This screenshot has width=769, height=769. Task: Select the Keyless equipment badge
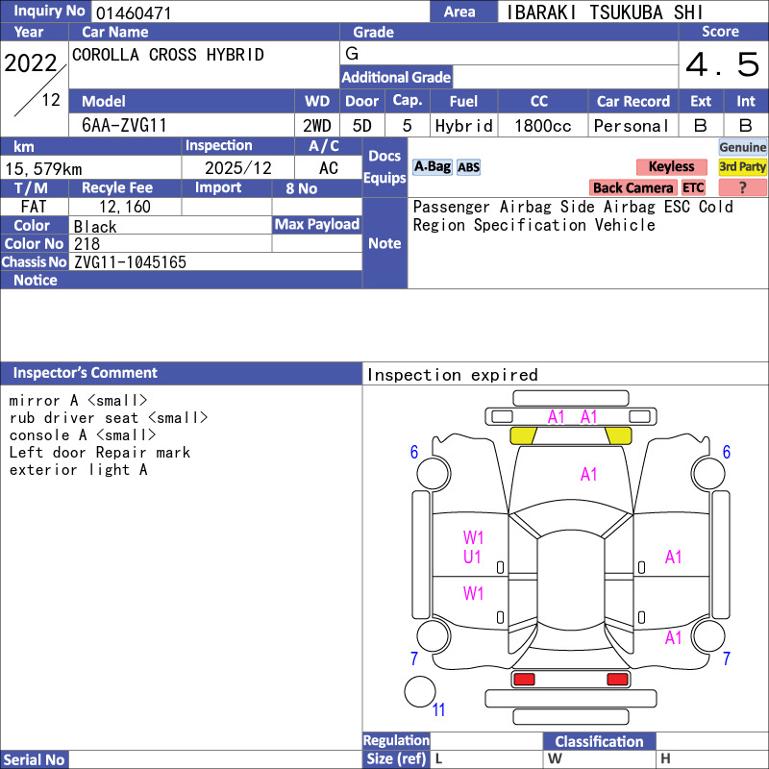671,167
